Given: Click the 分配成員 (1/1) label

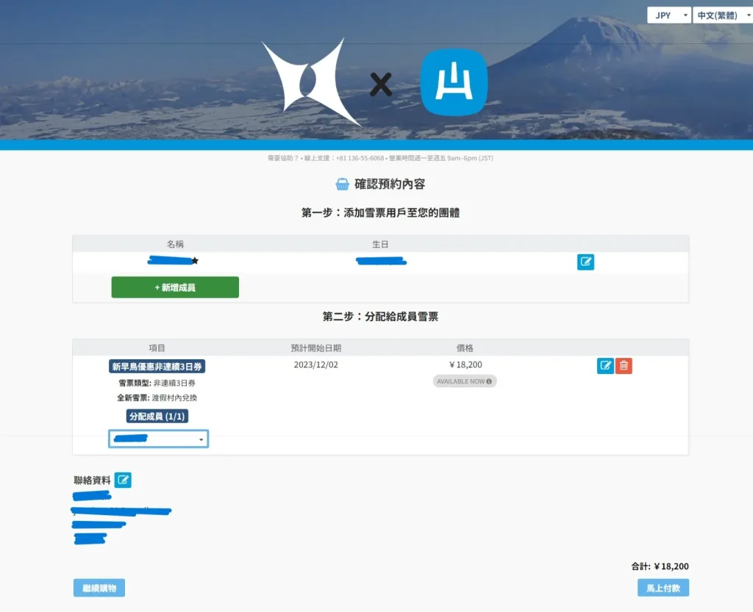Looking at the screenshot, I should pyautogui.click(x=157, y=417).
